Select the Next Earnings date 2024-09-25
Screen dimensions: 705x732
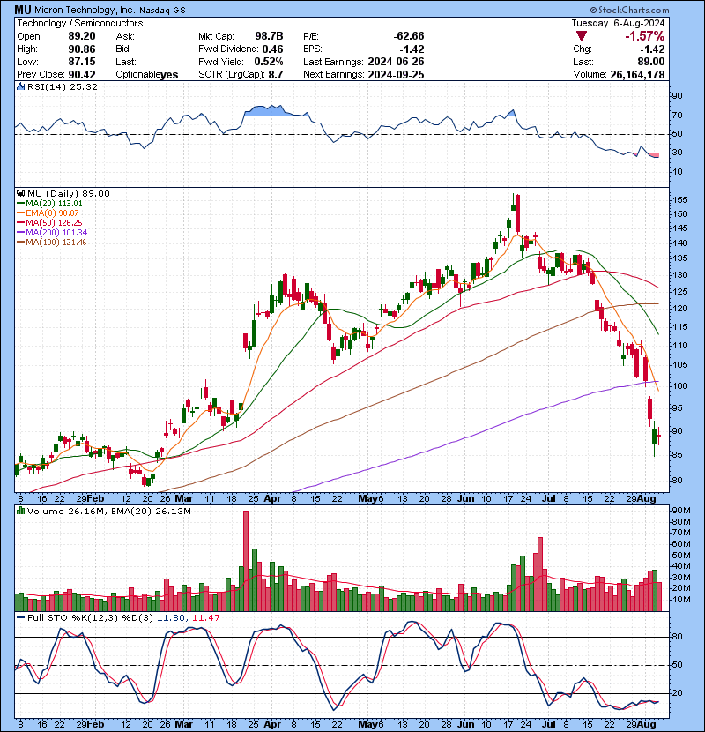pos(397,75)
